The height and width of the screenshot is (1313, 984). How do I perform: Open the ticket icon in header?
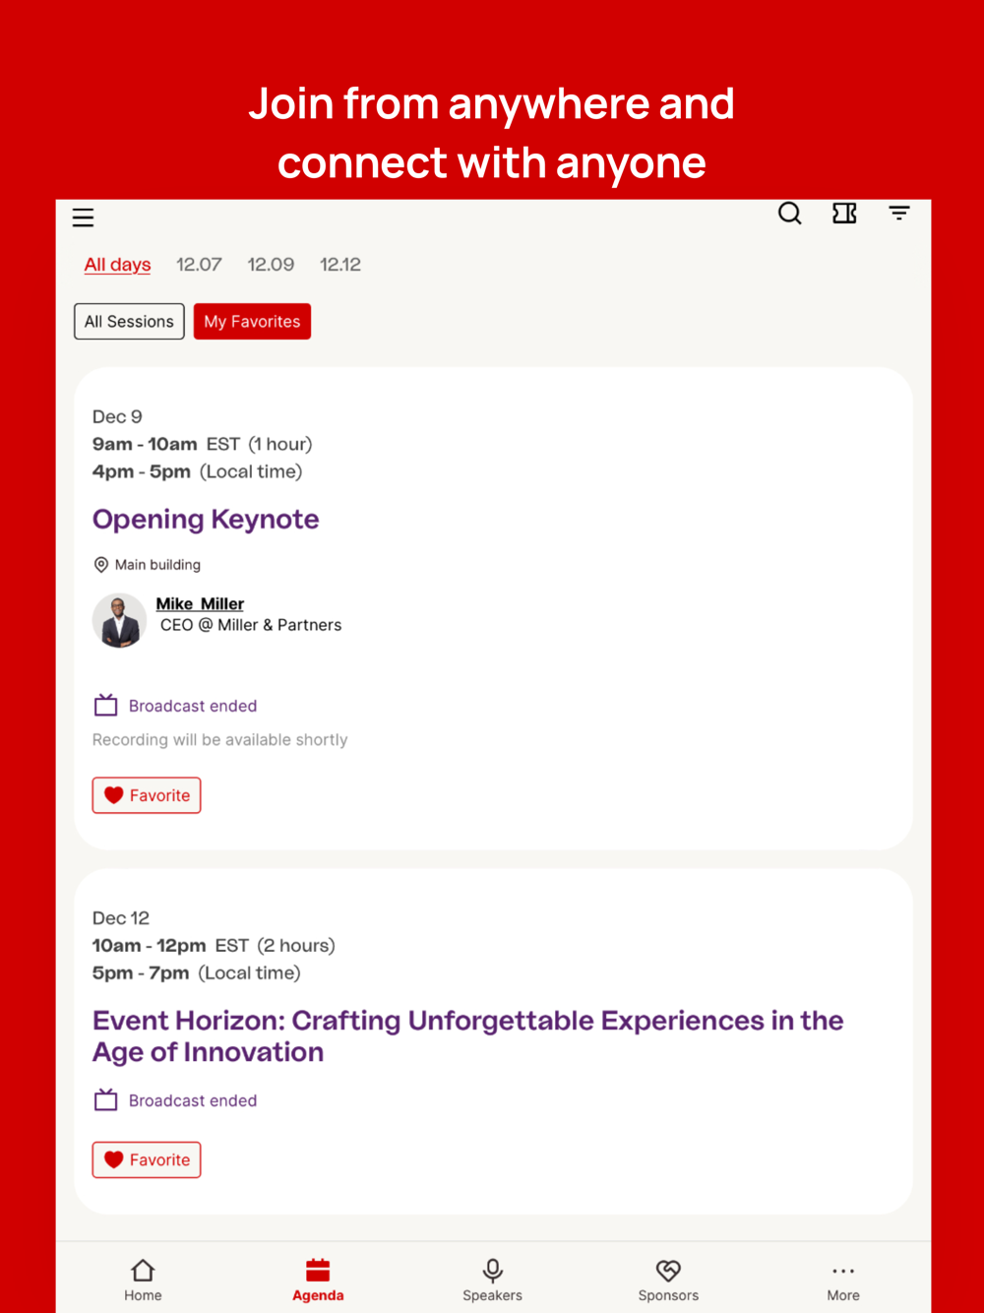(844, 214)
